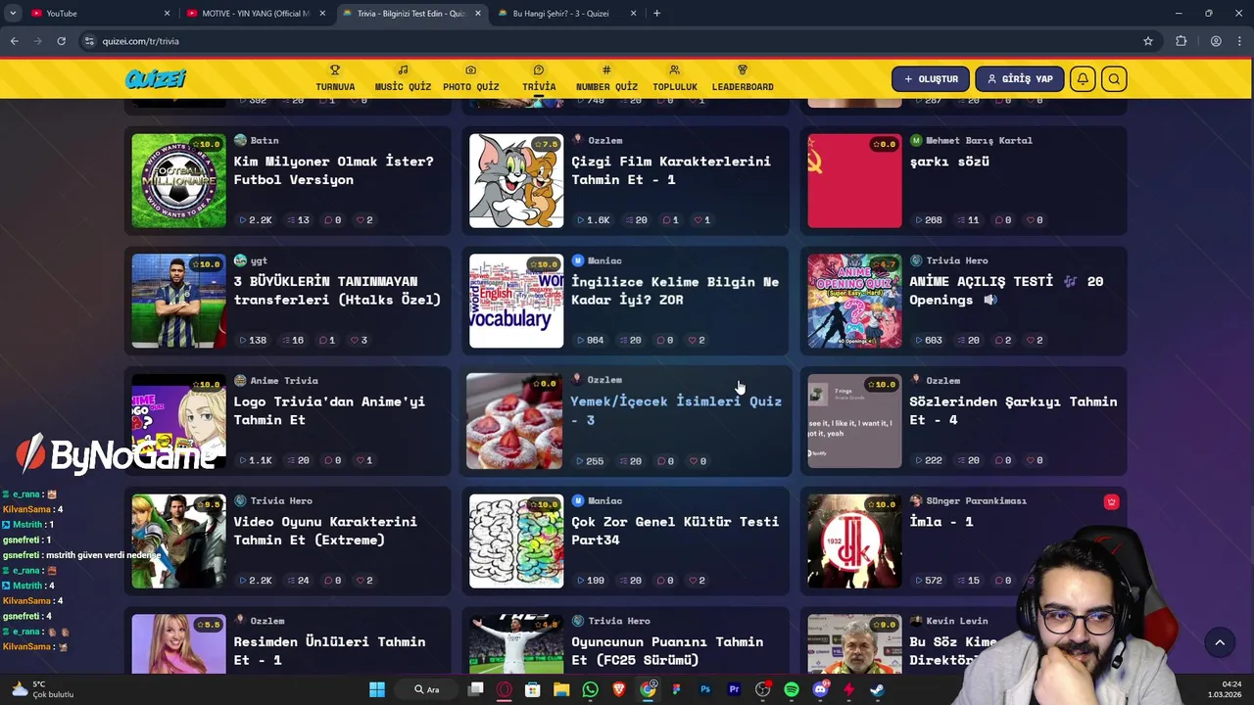This screenshot has height=705, width=1254.
Task: Click the OLUŞTUR create button
Action: click(x=931, y=79)
